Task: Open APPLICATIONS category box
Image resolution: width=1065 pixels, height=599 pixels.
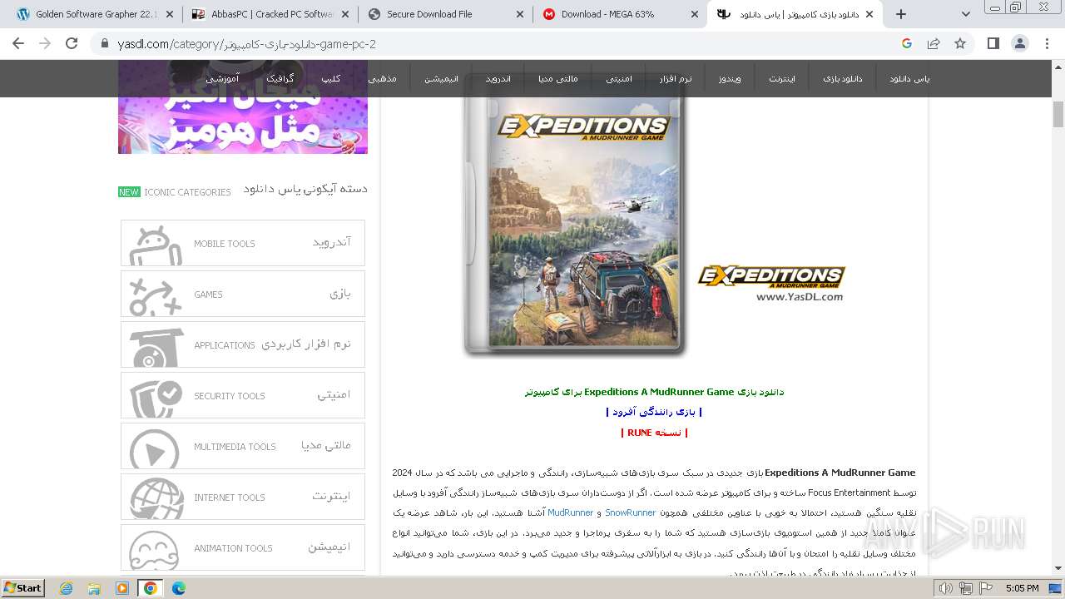Action: tap(243, 344)
